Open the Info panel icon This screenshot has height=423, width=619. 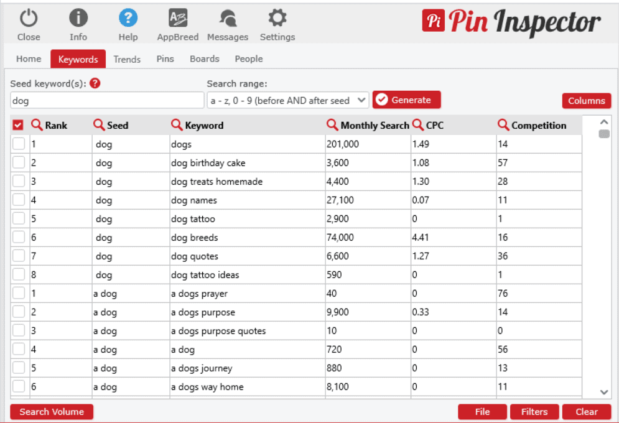(78, 18)
